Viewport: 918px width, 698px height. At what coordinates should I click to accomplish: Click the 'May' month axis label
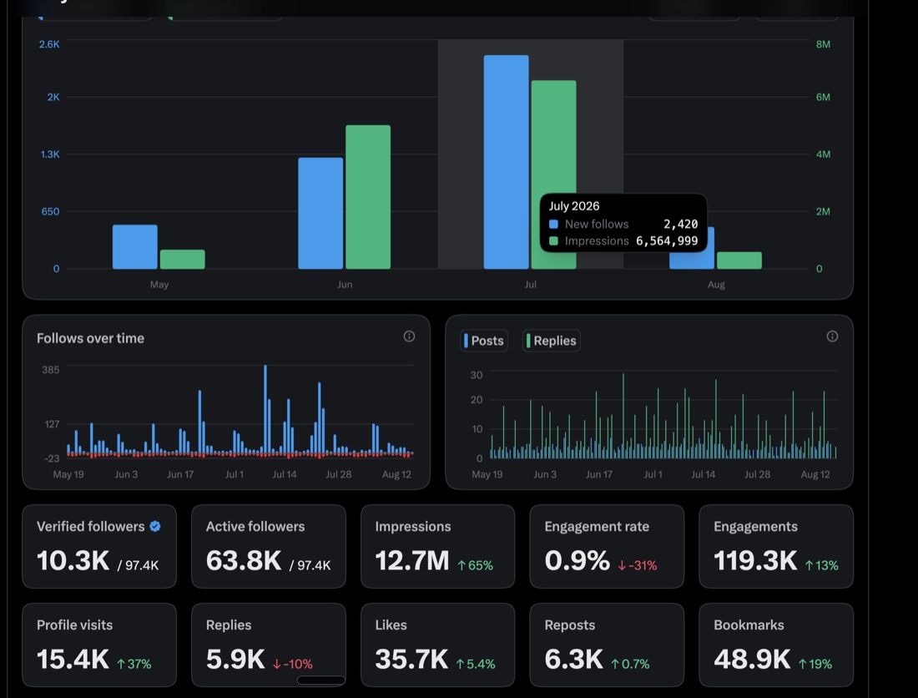pos(159,285)
